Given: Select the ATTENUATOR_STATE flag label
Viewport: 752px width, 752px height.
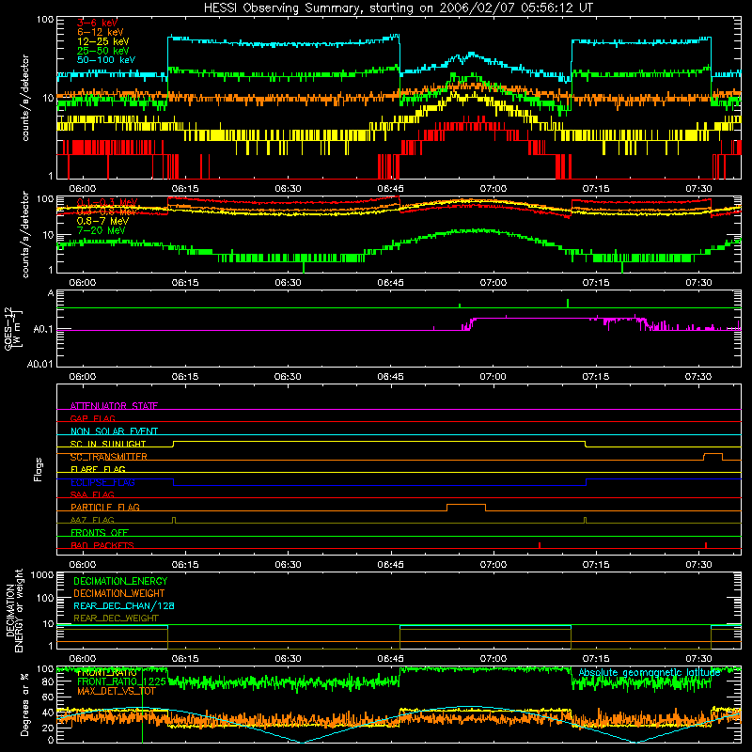Looking at the screenshot, I should [x=114, y=406].
